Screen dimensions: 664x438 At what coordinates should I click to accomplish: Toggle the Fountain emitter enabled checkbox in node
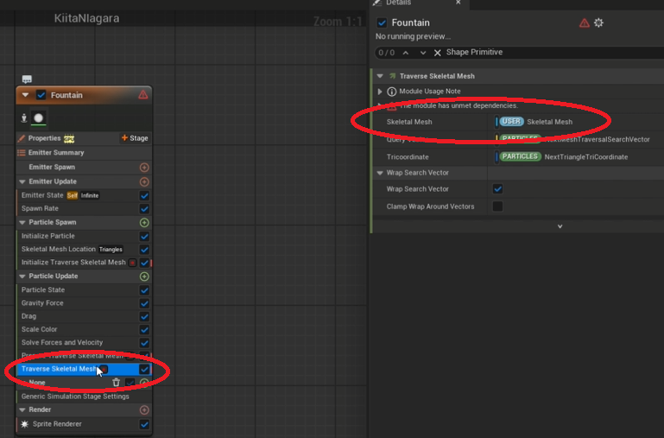[x=41, y=95]
